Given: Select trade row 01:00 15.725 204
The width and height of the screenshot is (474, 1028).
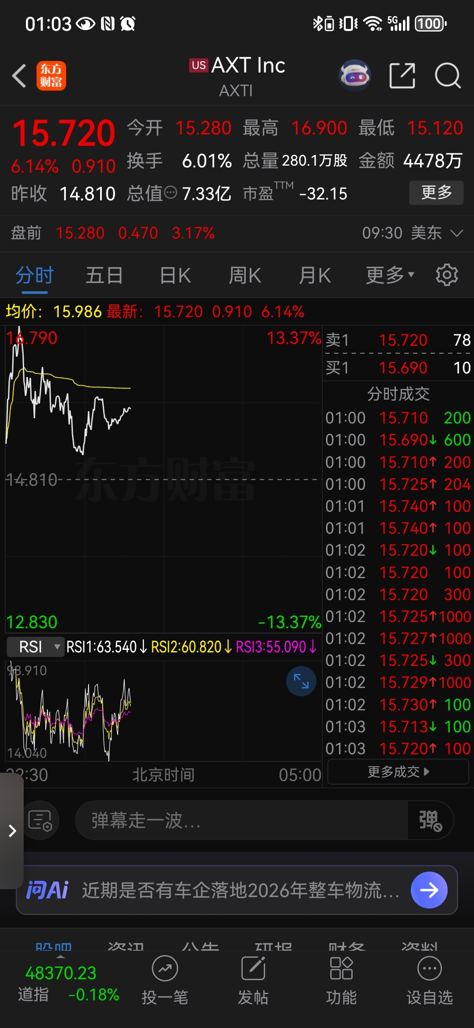Looking at the screenshot, I should 398,484.
